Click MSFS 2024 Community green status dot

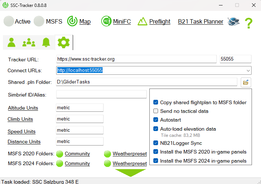coord(59,164)
